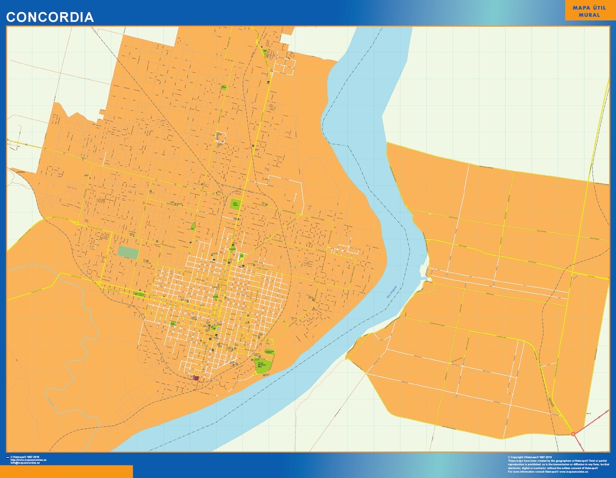Click the orange bar in bottom-left footer
The height and width of the screenshot is (478, 616).
(66, 471)
